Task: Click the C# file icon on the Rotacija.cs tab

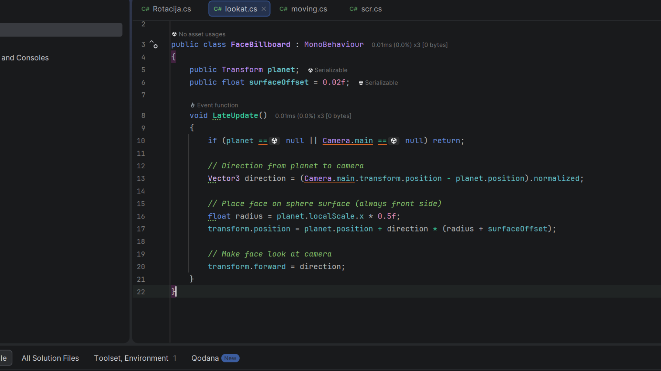Action: (x=145, y=9)
